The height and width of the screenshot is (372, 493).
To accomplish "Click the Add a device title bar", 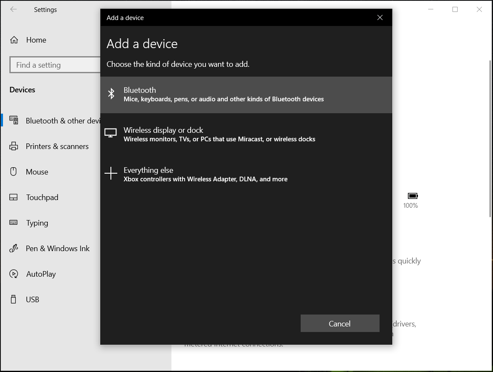I will (x=235, y=17).
